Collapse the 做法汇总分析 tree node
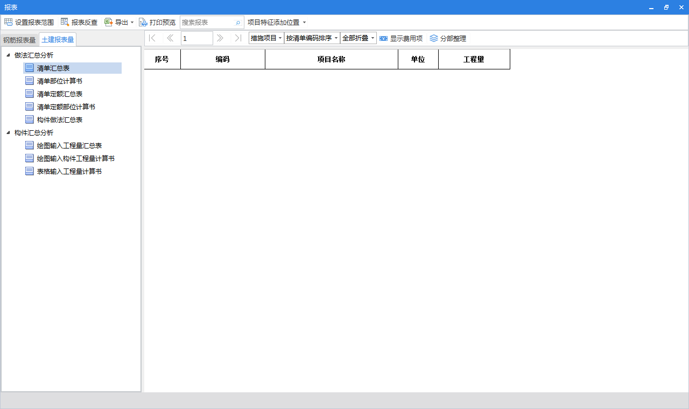 tap(8, 55)
